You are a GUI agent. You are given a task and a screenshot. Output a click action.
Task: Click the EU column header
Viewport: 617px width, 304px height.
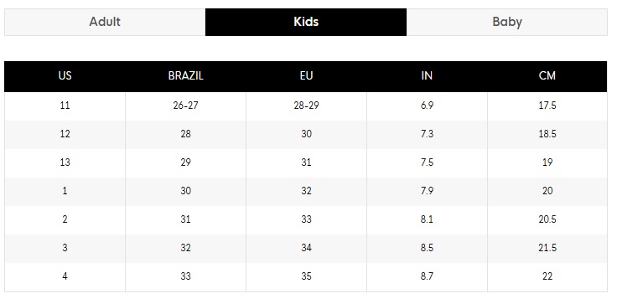[x=306, y=76]
